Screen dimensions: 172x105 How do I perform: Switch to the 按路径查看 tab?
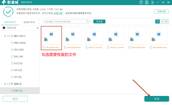[29, 22]
